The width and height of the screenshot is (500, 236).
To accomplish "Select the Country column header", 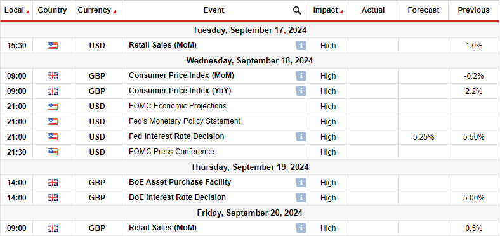I will [x=52, y=10].
